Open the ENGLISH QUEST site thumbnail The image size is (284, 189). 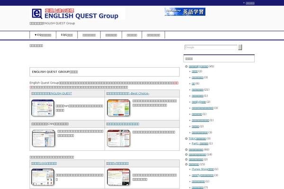pyautogui.click(x=42, y=109)
